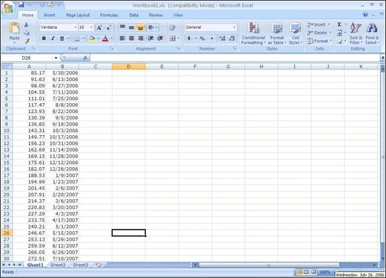Align text right in cell
This screenshot has width=386, height=278.
tap(141, 38)
